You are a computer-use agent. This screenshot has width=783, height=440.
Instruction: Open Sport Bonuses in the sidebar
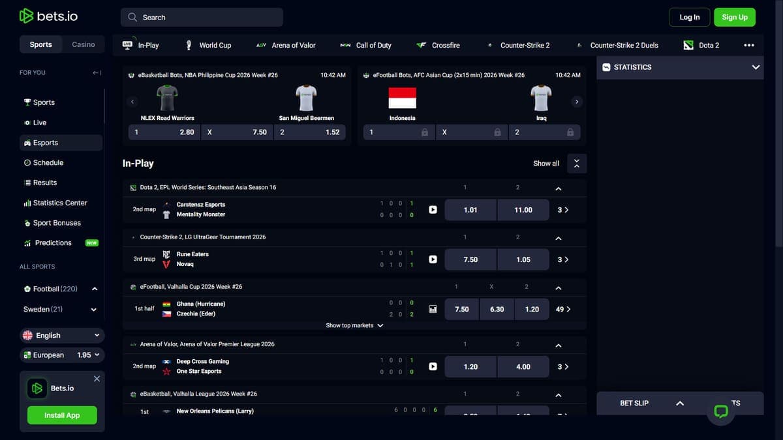tap(61, 223)
